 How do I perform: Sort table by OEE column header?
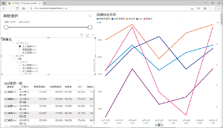point(80,87)
